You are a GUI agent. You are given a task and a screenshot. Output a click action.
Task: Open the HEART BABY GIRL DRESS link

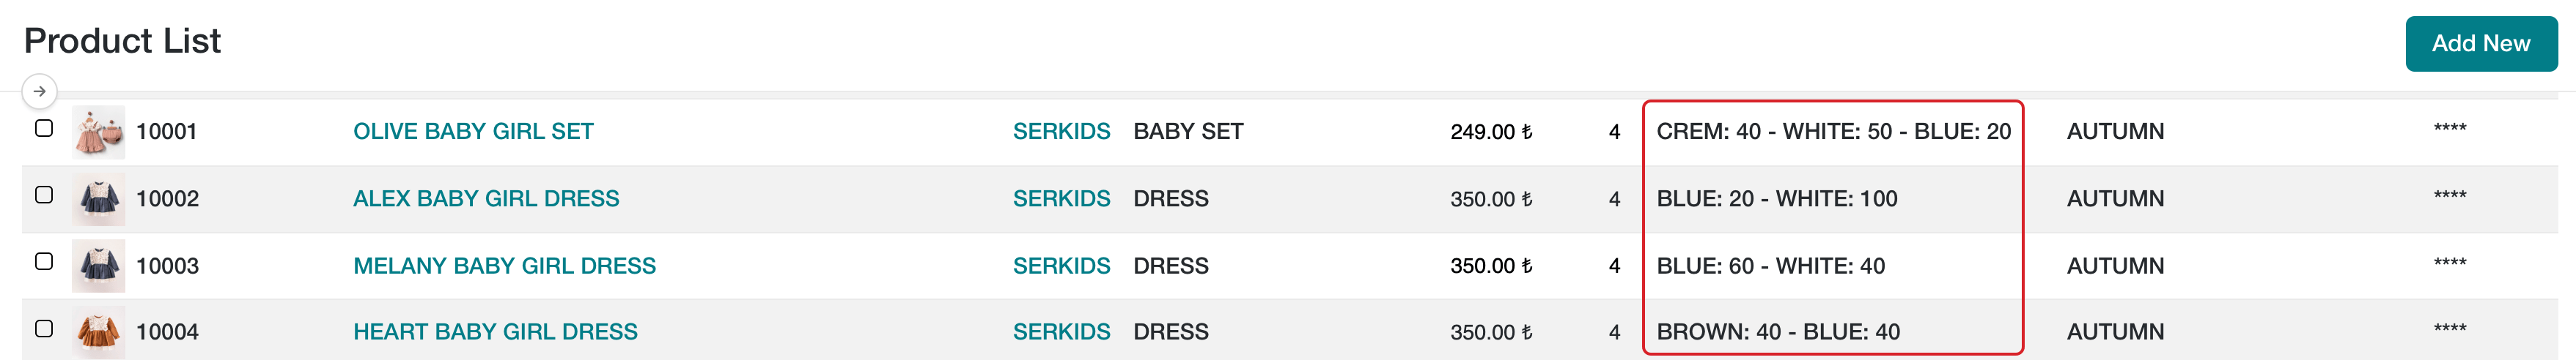[495, 332]
